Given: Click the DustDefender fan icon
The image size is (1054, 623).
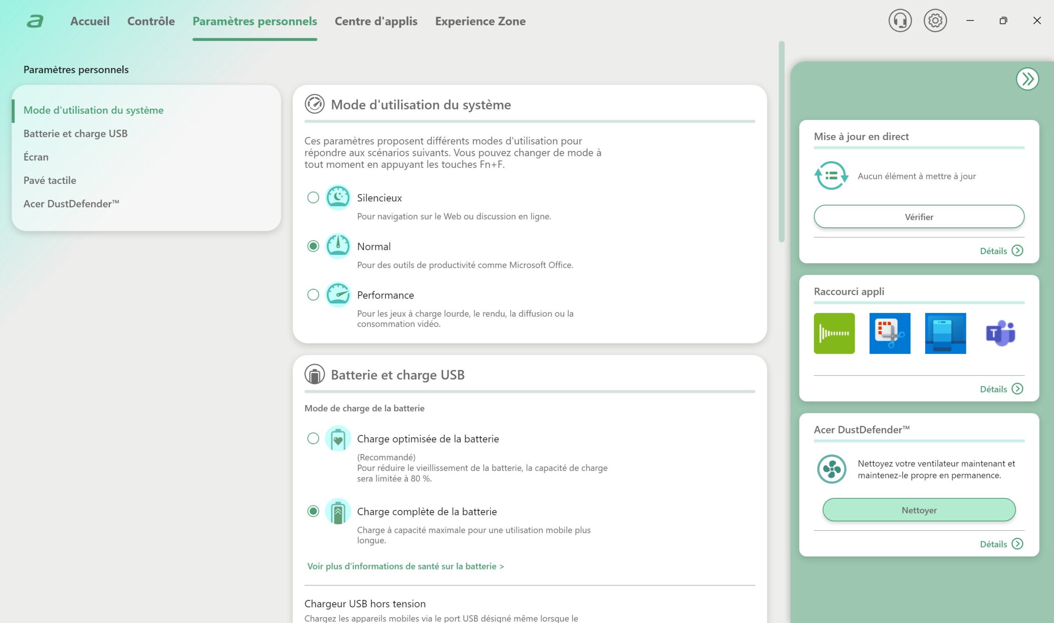Looking at the screenshot, I should (x=831, y=469).
